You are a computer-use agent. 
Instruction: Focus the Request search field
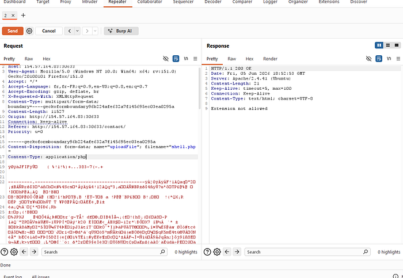pos(104,252)
